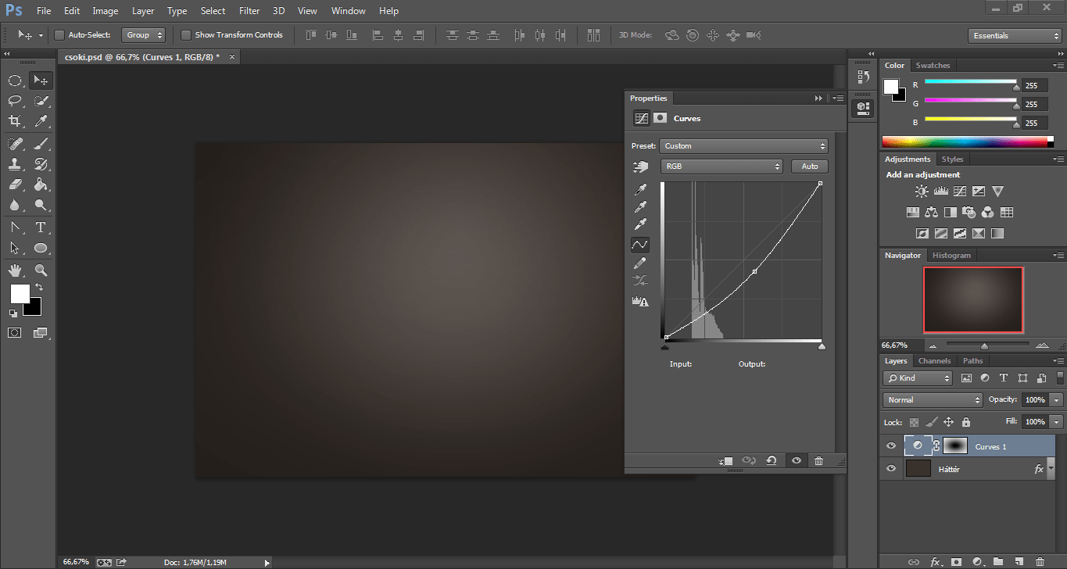Screen dimensions: 1067x569
Task: Click the Auto button in Curves
Action: pyautogui.click(x=810, y=166)
